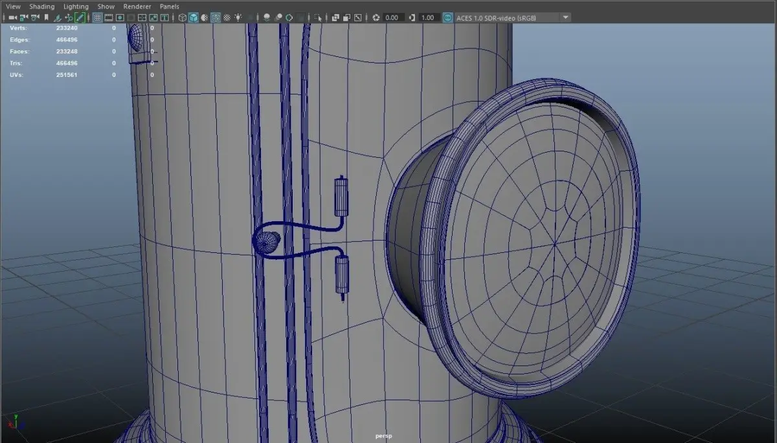Open the Show menu
The image size is (777, 443).
coord(106,6)
